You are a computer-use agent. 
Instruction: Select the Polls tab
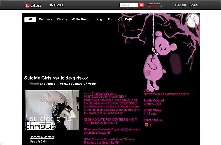coord(129,19)
